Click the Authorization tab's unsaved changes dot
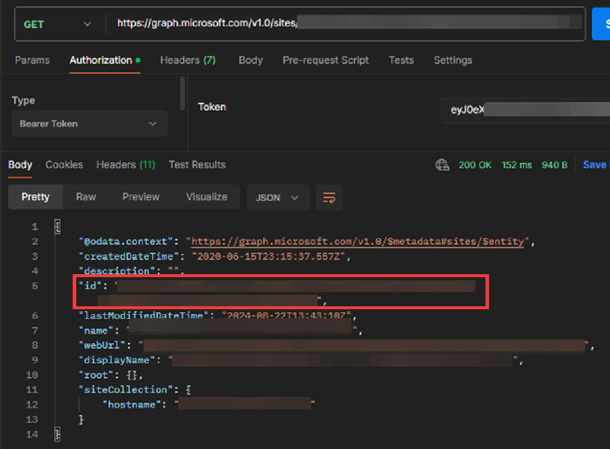The width and height of the screenshot is (610, 449). [137, 59]
